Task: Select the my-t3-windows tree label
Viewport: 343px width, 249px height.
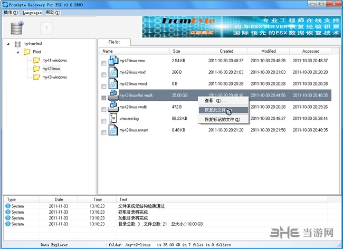Action: [55, 77]
